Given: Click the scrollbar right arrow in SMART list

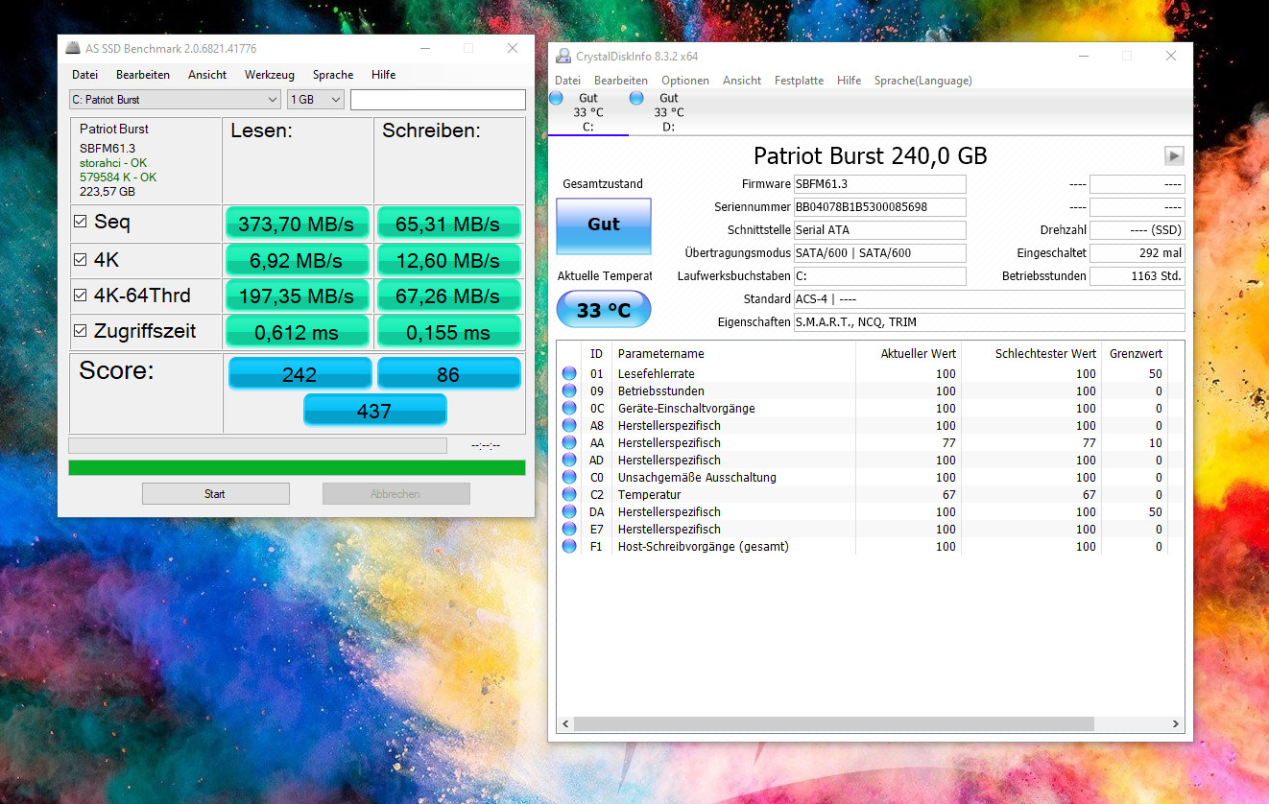Looking at the screenshot, I should tap(1176, 724).
